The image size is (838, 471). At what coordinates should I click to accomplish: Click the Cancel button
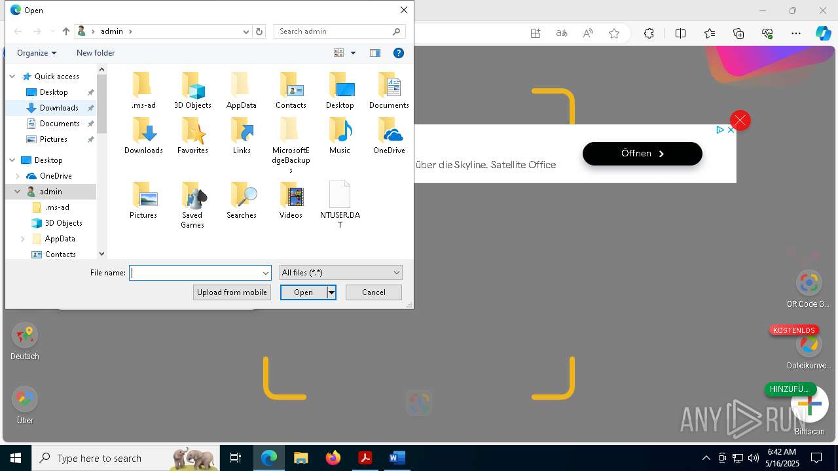tap(374, 292)
